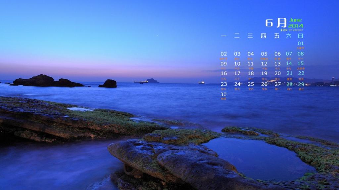Screen dimensions: 339x190
Task: Click the date 14 in the Saturday column
Action: (289, 64)
